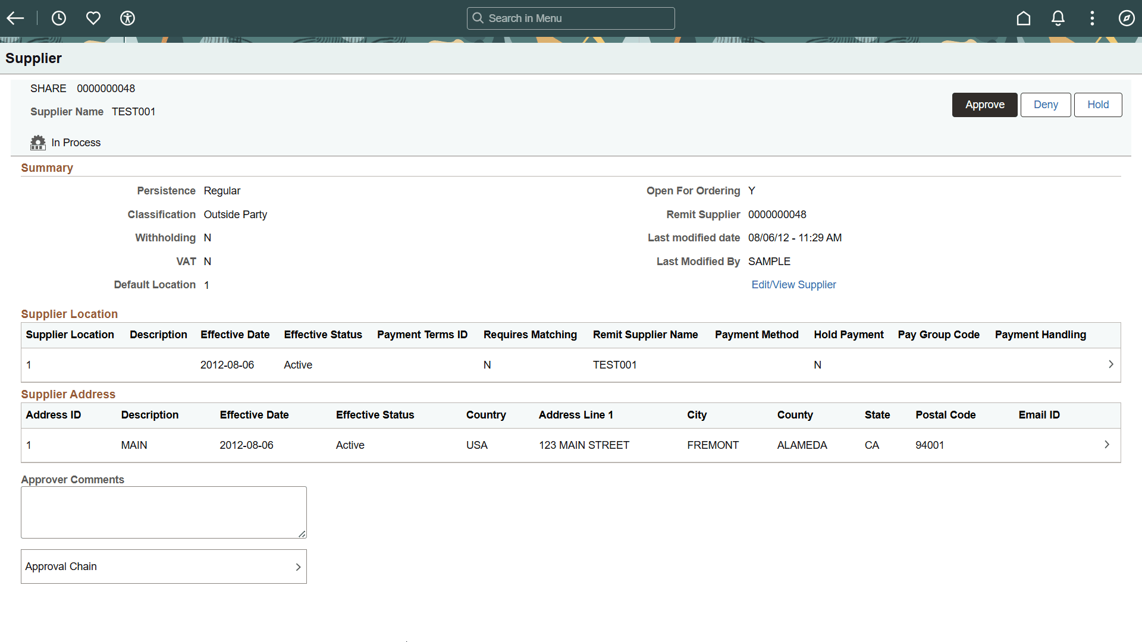The width and height of the screenshot is (1142, 642).
Task: Open the NavBar compass icon
Action: 1127,18
